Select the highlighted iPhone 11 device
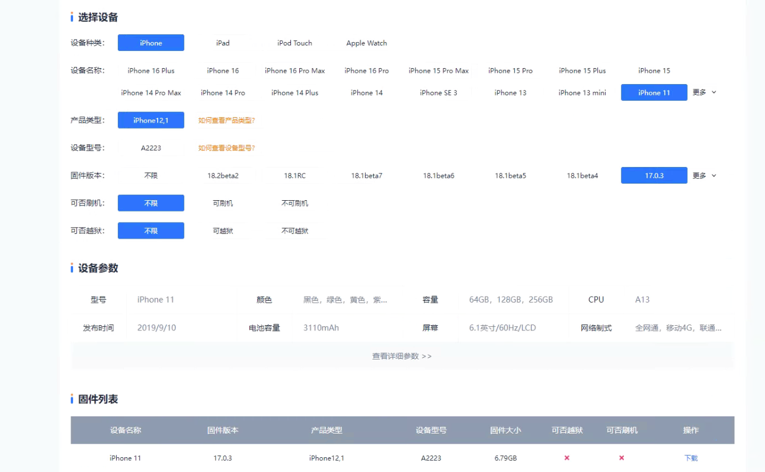 (654, 92)
